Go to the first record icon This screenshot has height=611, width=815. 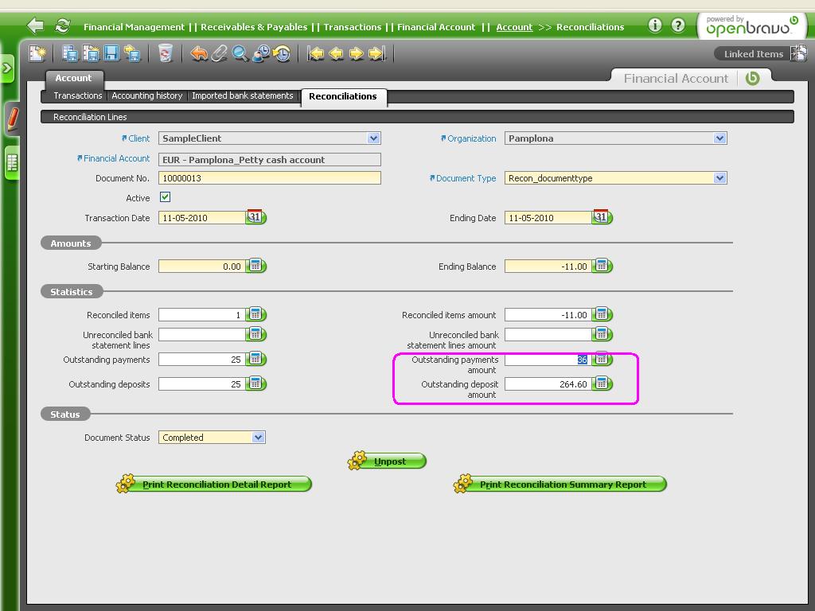click(316, 53)
